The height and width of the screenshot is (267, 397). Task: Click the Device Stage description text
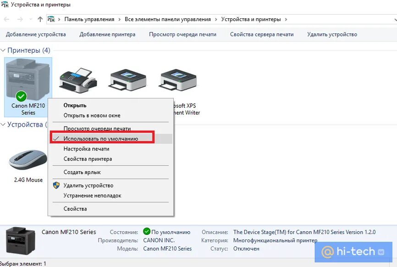pos(304,232)
